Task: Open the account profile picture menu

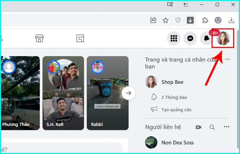Action: click(x=223, y=38)
